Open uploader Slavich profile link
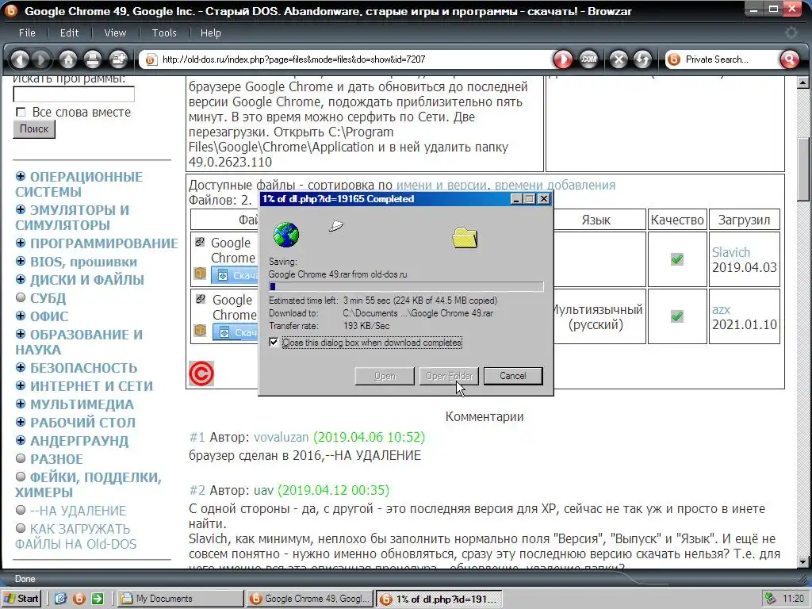The width and height of the screenshot is (812, 609). 730,252
